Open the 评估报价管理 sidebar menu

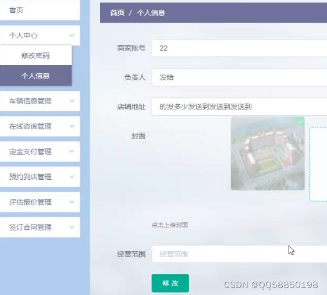tap(40, 202)
